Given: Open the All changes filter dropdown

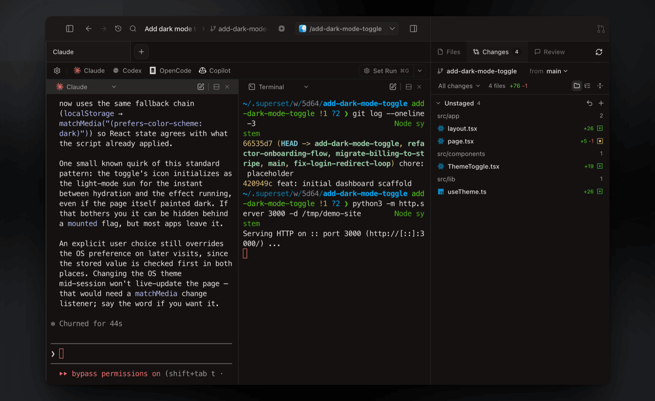Looking at the screenshot, I should point(459,86).
